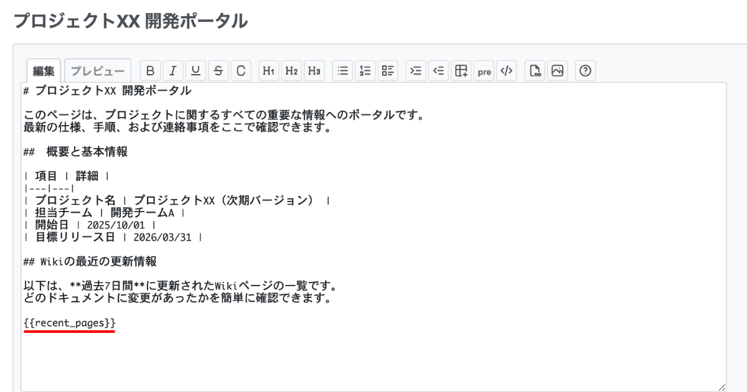747x392 pixels.
Task: Open the formatting help question mark icon
Action: coord(585,71)
